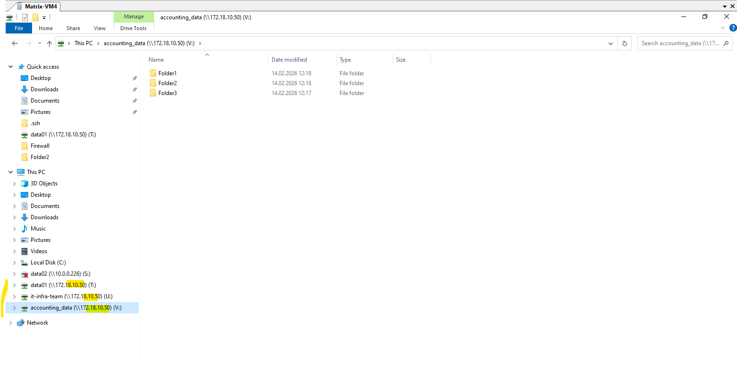Image resolution: width=737 pixels, height=367 pixels.
Task: Sort by the Date modified column header
Action: (303, 60)
